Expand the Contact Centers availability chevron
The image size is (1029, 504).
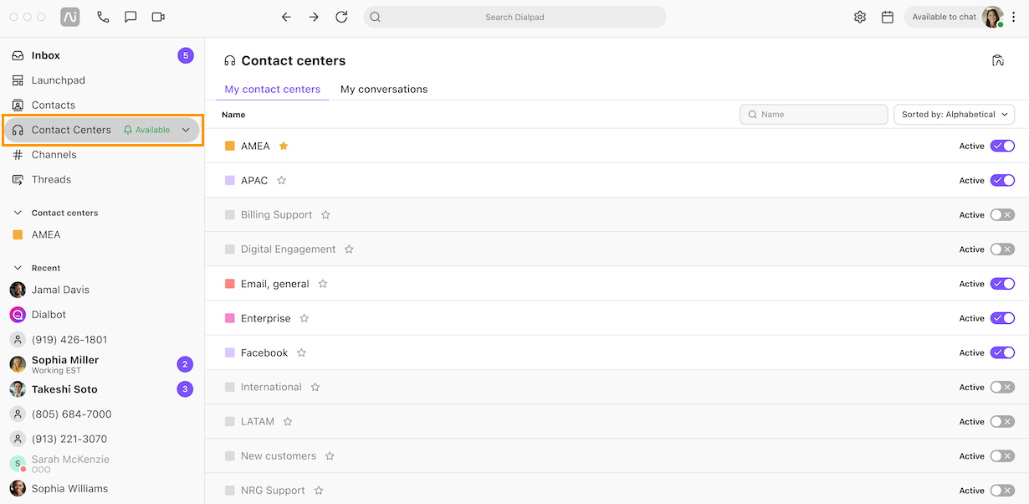point(186,130)
